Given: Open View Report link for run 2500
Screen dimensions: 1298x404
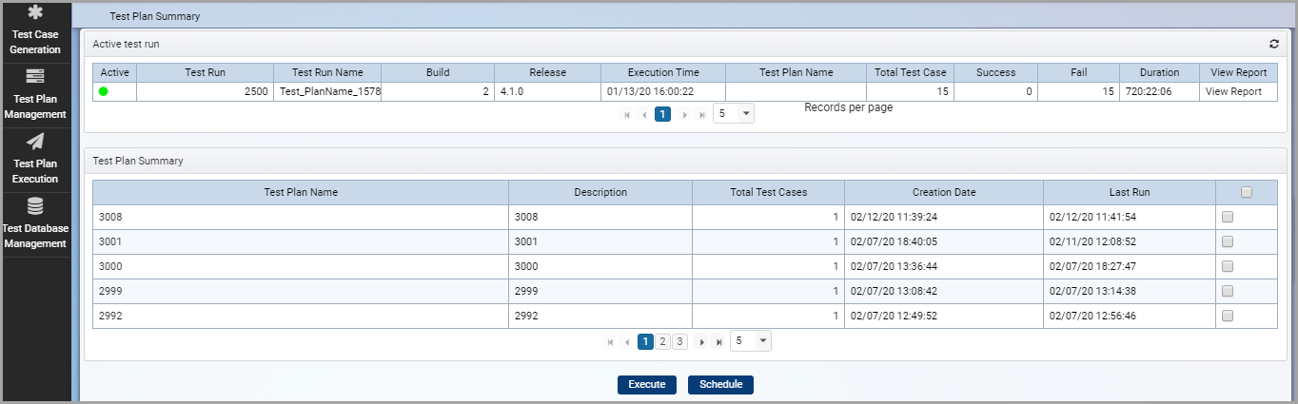Looking at the screenshot, I should point(1233,91).
